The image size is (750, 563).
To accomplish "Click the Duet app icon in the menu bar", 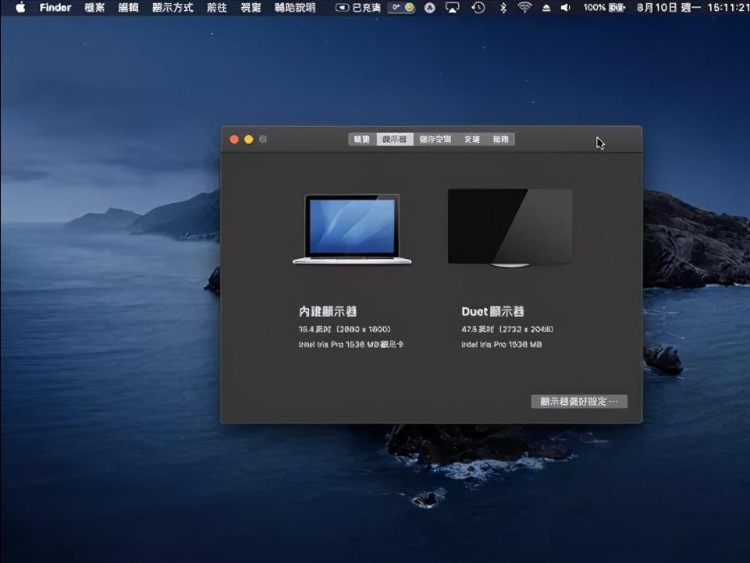I will tap(430, 8).
